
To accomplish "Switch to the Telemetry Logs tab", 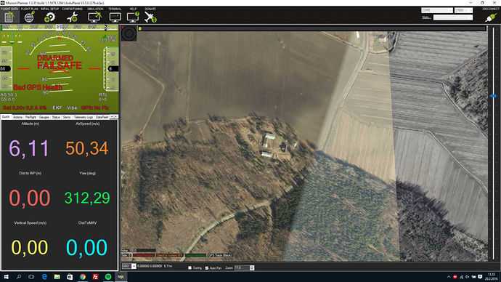I will [83, 117].
